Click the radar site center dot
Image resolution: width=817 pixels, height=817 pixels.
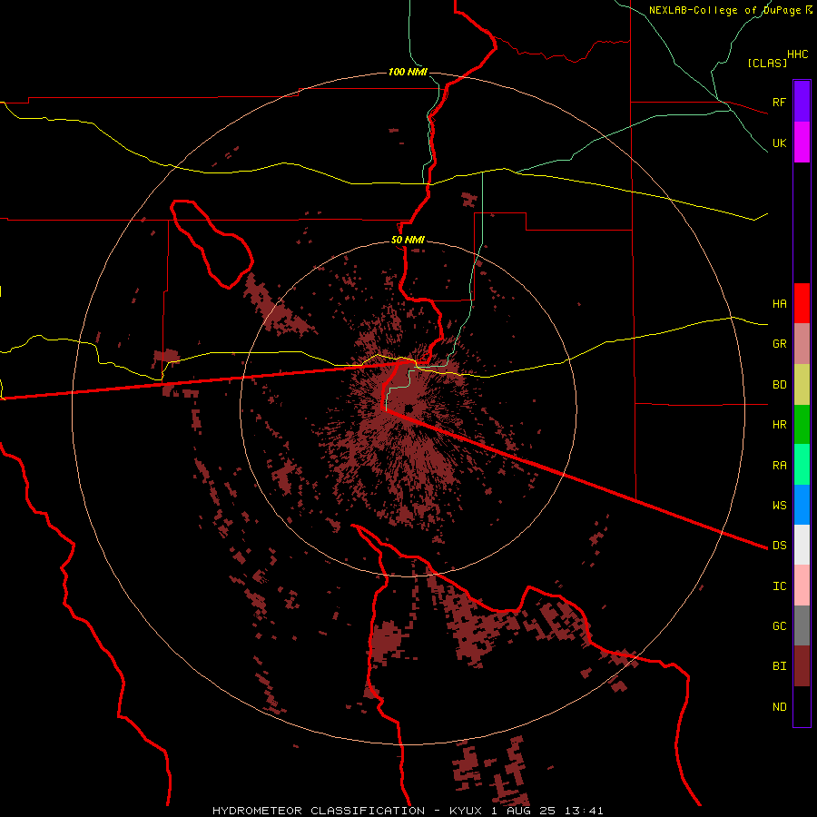tap(408, 408)
